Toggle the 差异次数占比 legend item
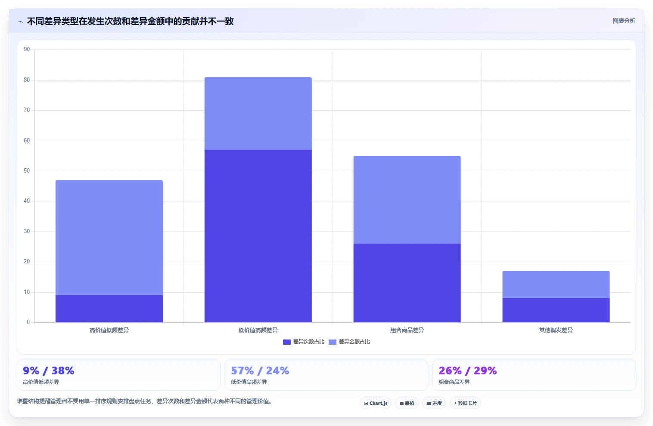The width and height of the screenshot is (653, 426). coord(304,342)
